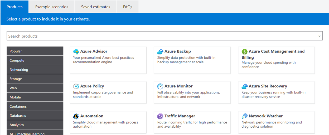
Task: Click the Network Watcher globe icon
Action: [x=245, y=116]
